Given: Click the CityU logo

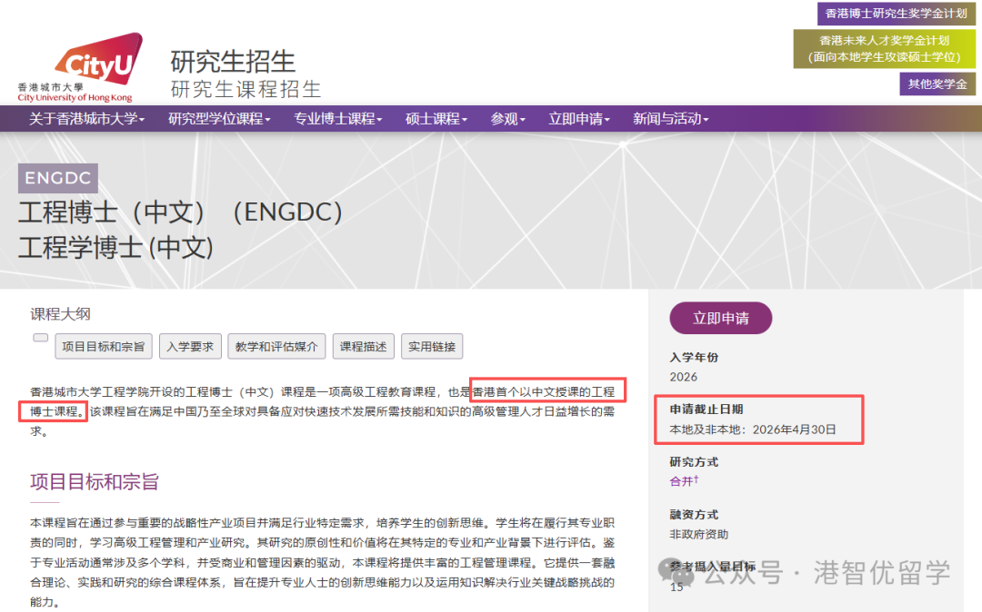Looking at the screenshot, I should (x=79, y=67).
